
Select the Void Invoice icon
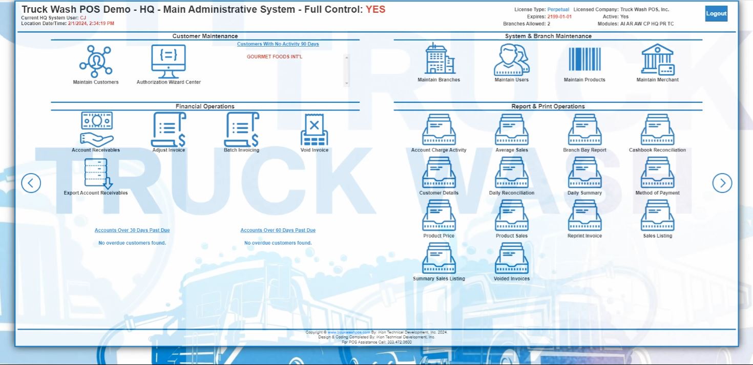pos(314,130)
